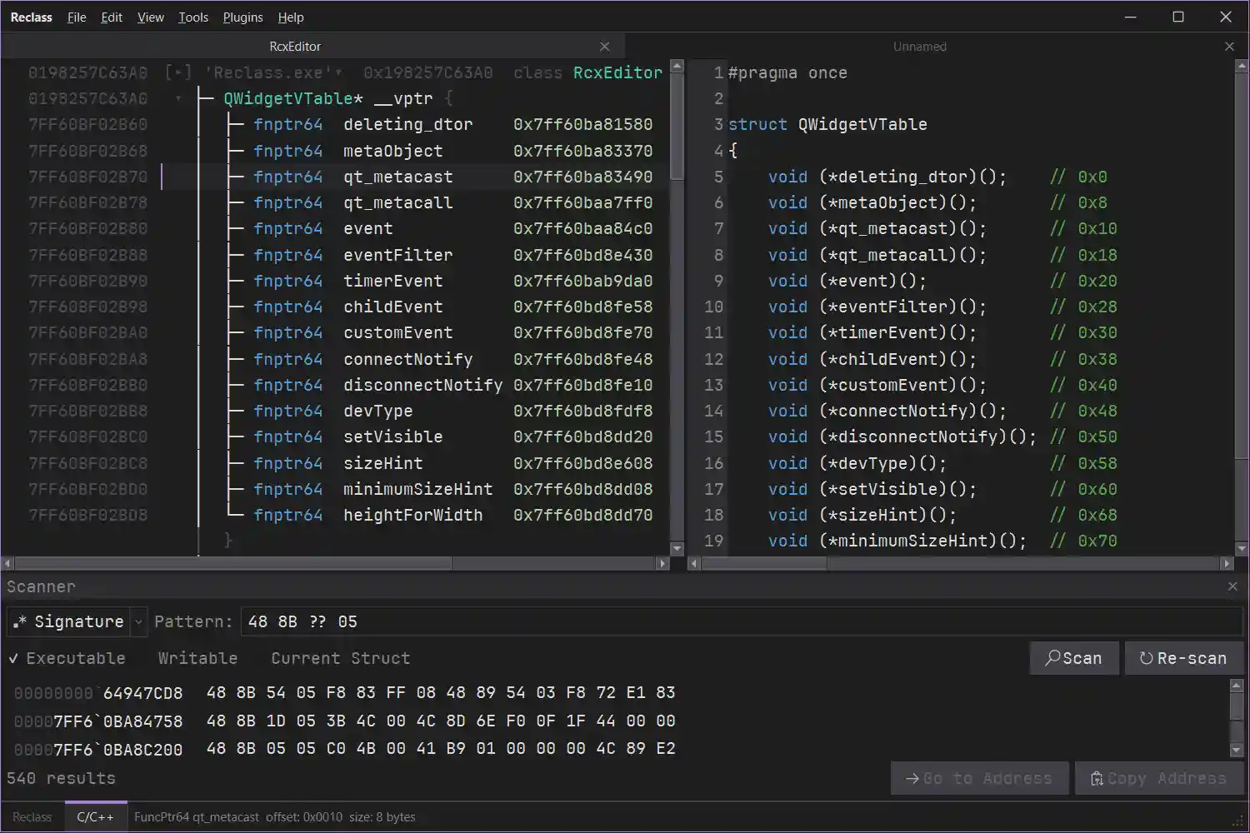
Task: Collapse the QWidgetVTable __vptr node
Action: tap(179, 98)
